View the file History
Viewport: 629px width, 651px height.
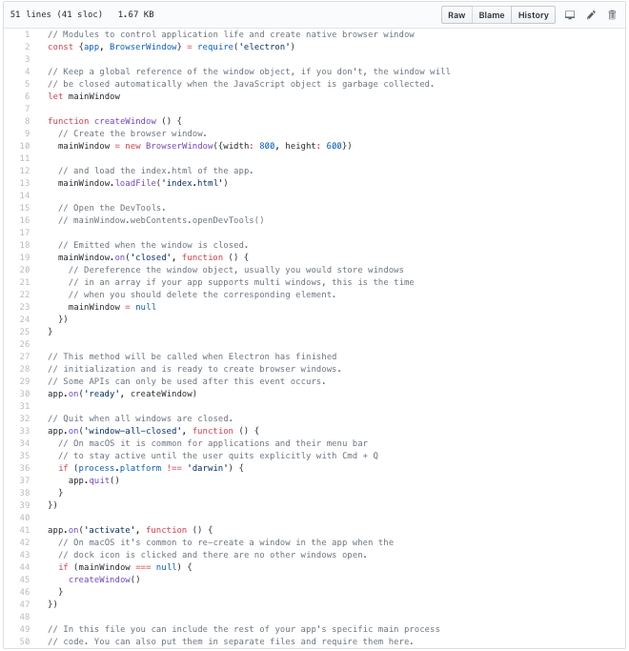tap(533, 15)
